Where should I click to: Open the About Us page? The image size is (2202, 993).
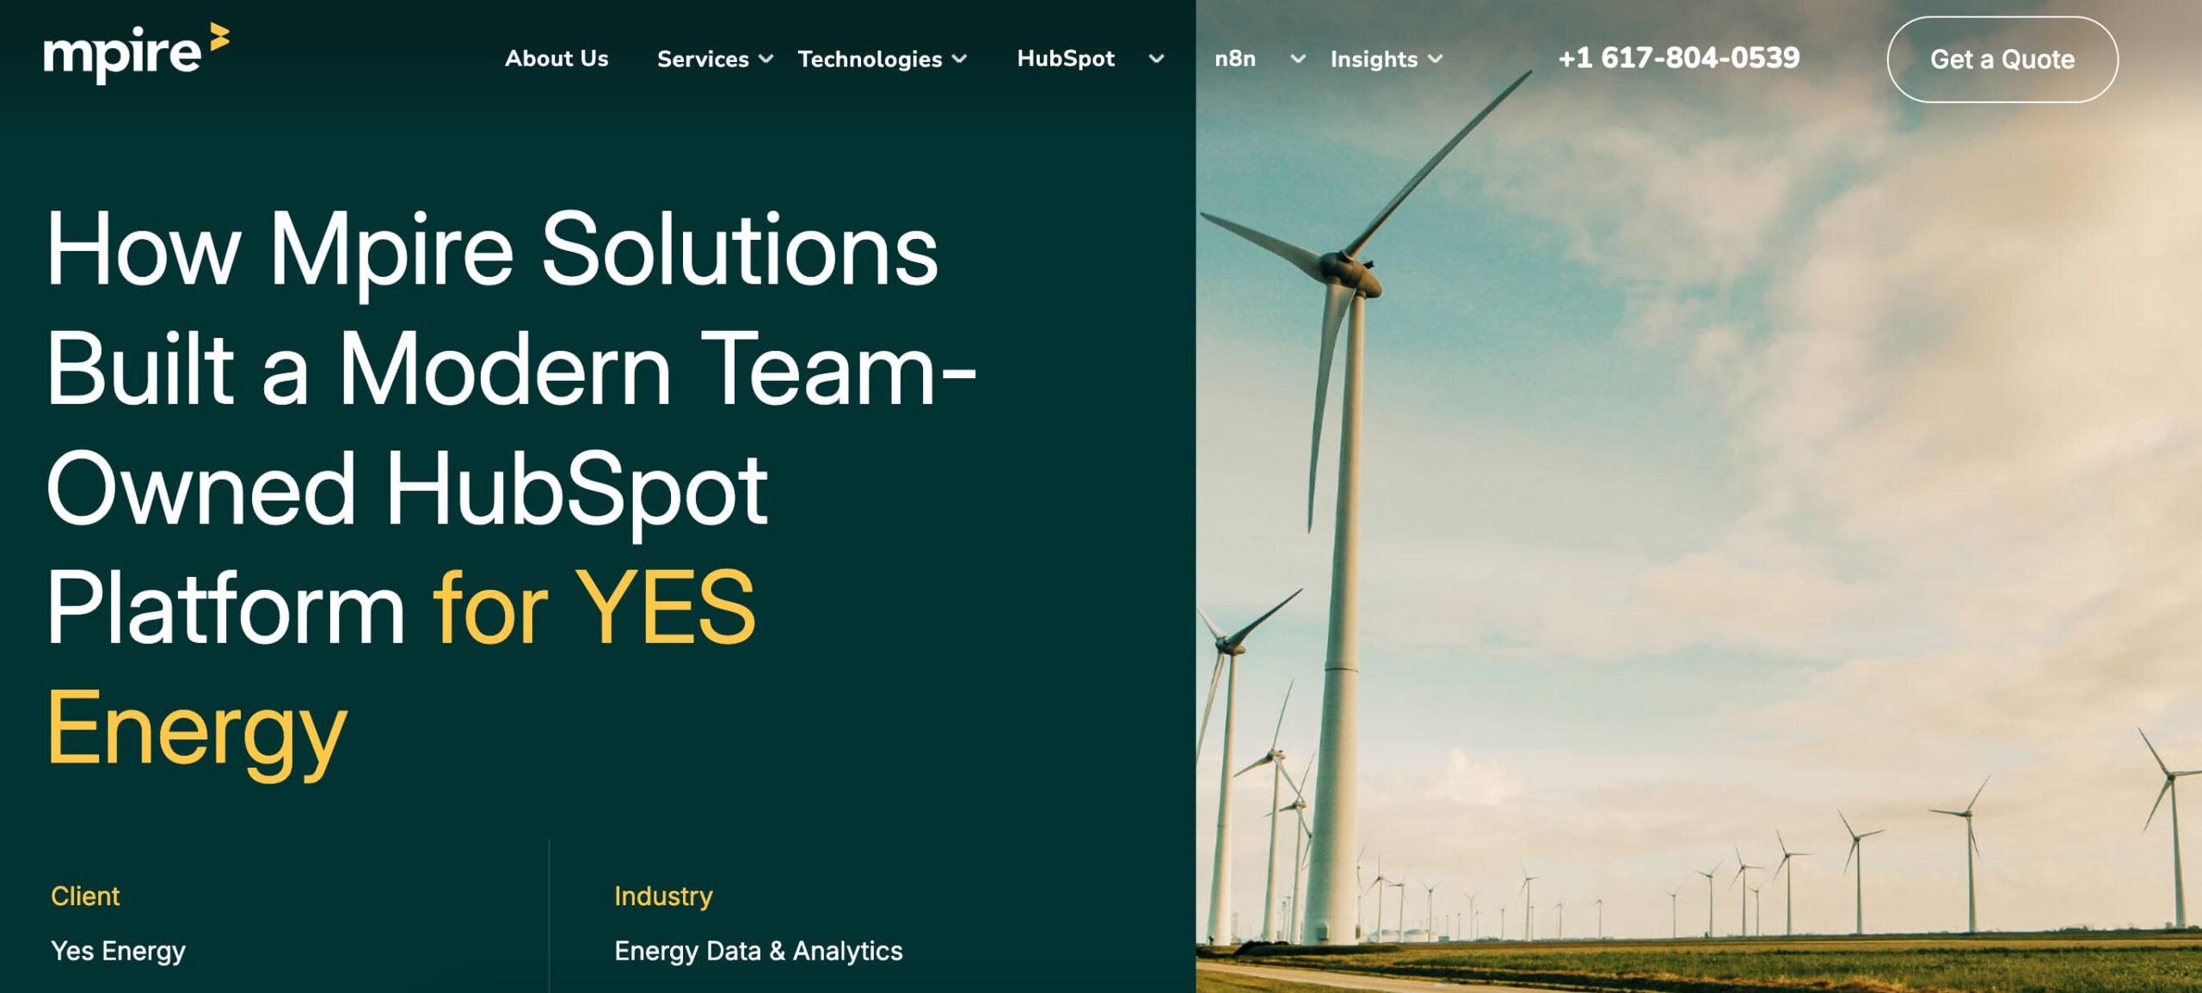click(557, 58)
